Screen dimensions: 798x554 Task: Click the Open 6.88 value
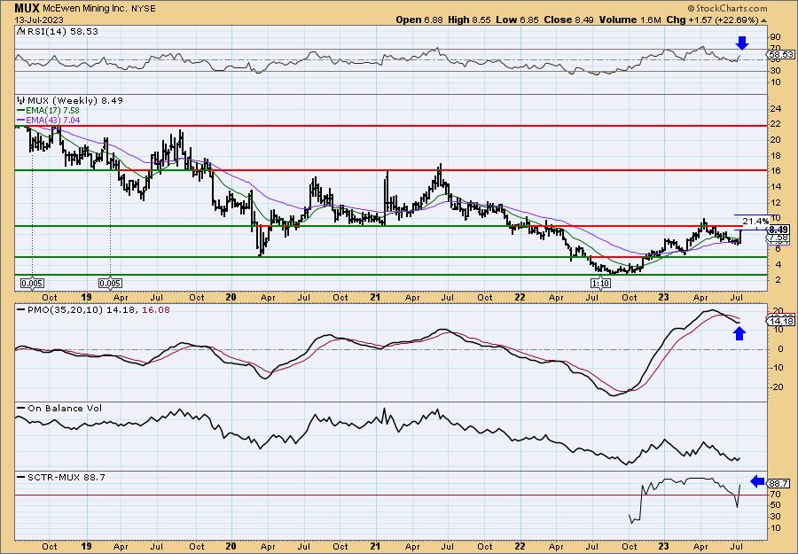[420, 20]
